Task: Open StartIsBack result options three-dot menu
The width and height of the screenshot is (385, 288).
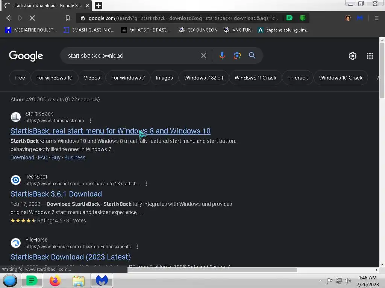Action: (91, 120)
